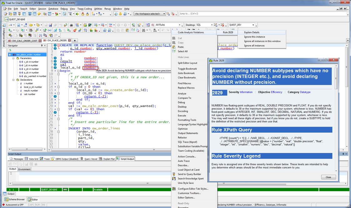Click the add new editor tab plus button

[x=75, y=40]
